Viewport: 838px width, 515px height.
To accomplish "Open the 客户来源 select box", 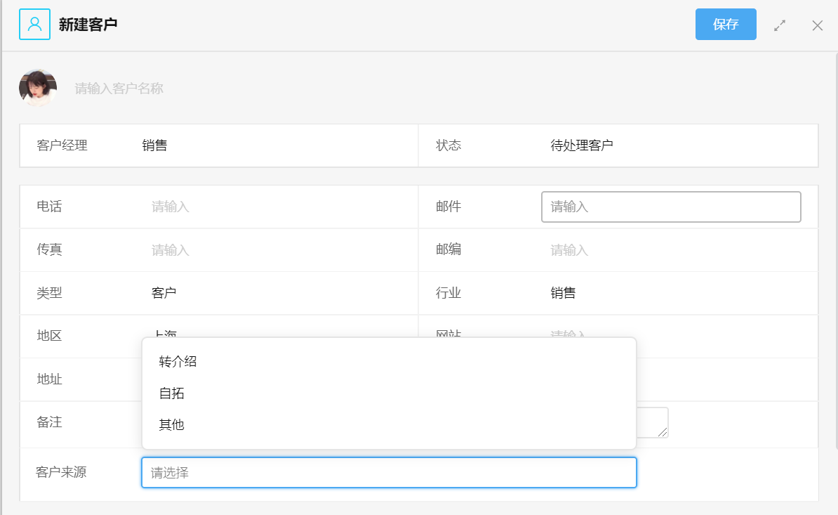I will 389,473.
